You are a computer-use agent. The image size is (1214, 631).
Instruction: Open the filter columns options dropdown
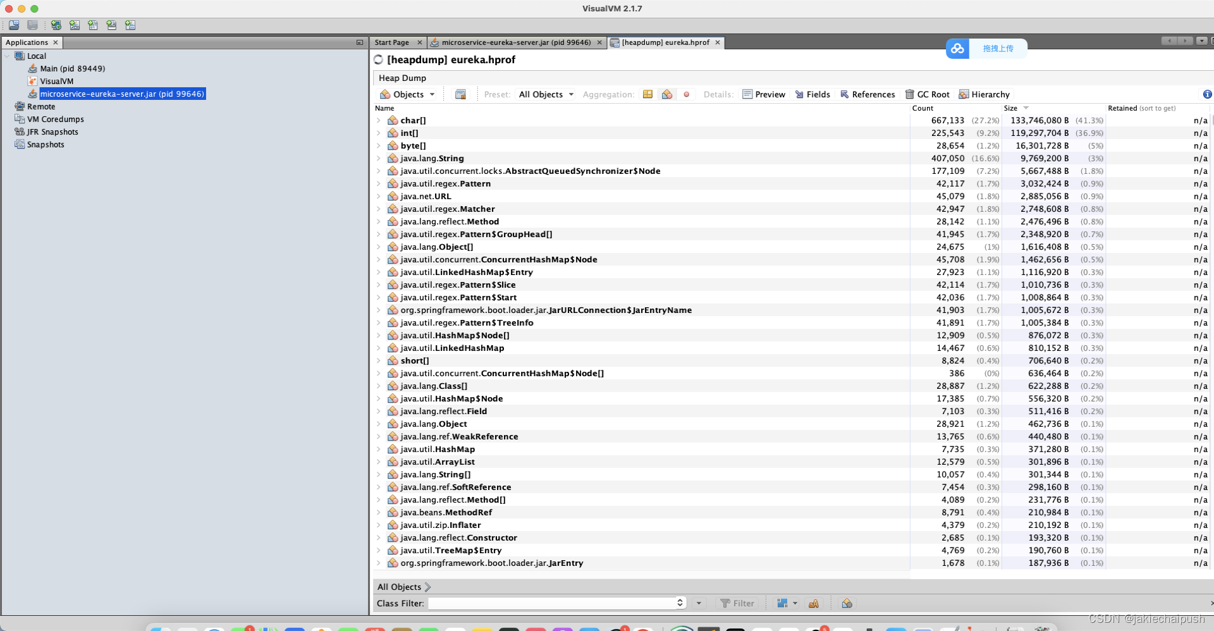tap(787, 604)
